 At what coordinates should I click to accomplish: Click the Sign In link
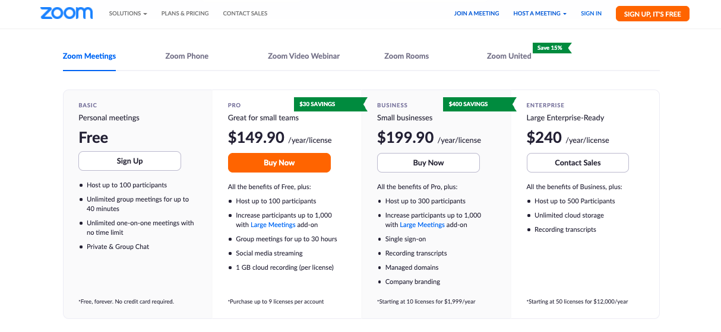click(x=591, y=14)
